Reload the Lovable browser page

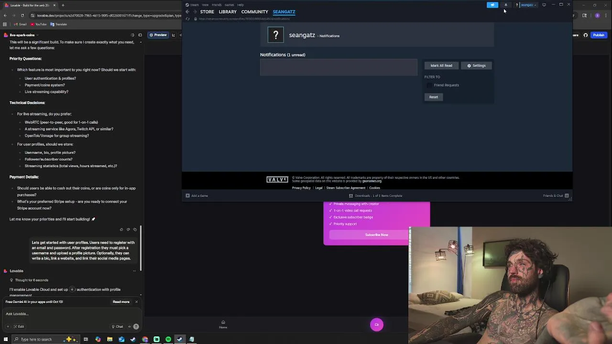pyautogui.click(x=22, y=15)
